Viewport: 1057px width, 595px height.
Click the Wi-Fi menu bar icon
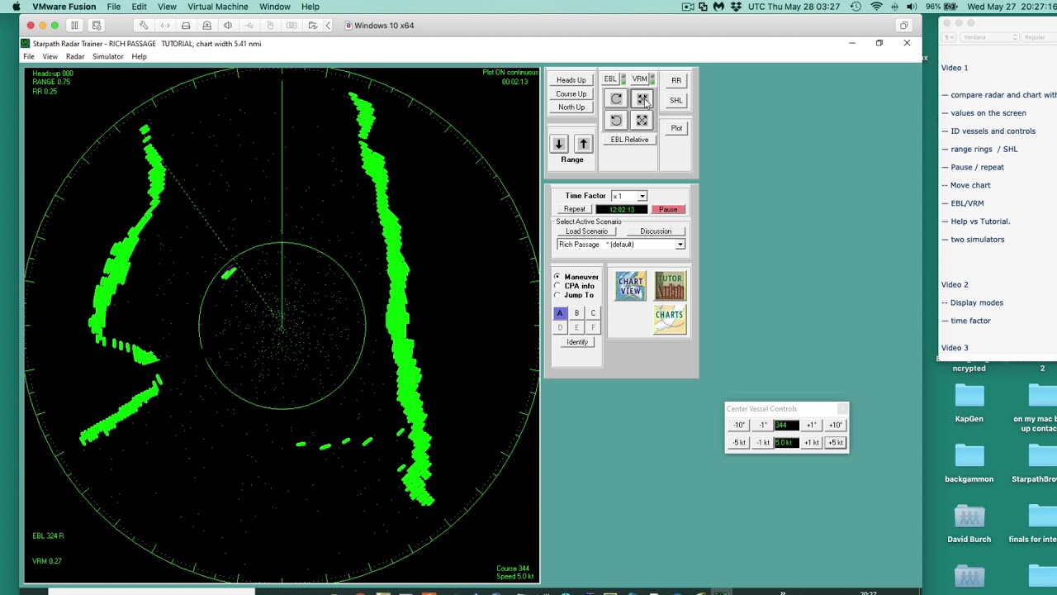point(876,7)
